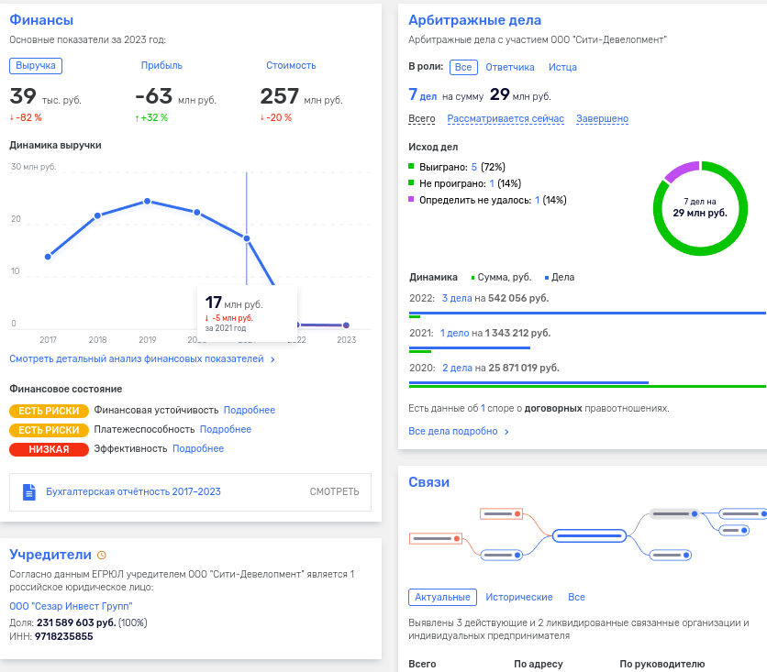Open the Финансы section heading
The image size is (767, 672).
[x=41, y=20]
